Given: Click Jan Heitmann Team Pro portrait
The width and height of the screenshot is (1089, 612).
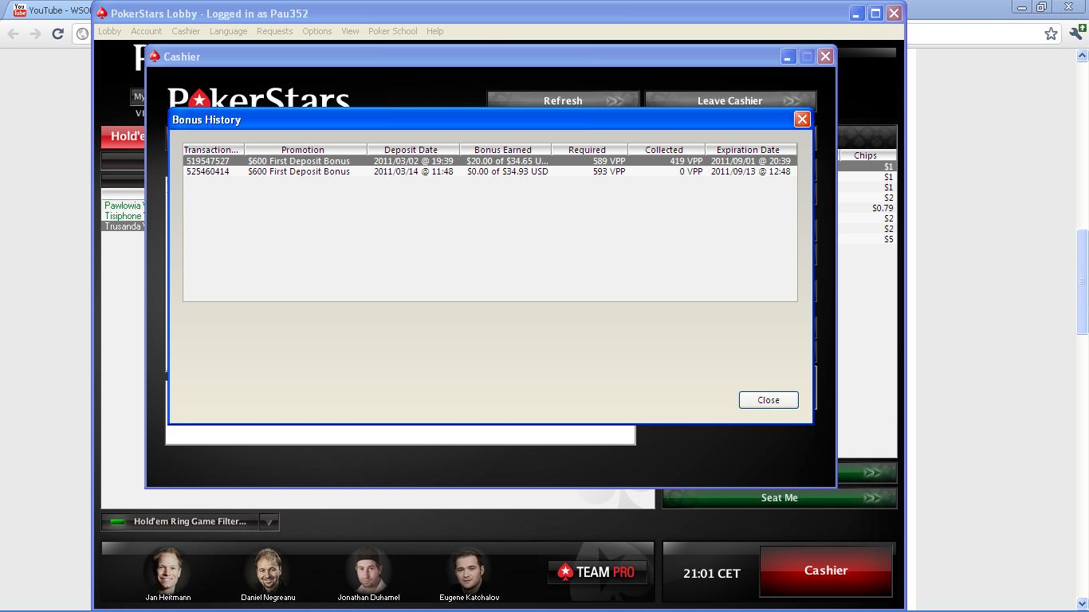Looking at the screenshot, I should (167, 572).
